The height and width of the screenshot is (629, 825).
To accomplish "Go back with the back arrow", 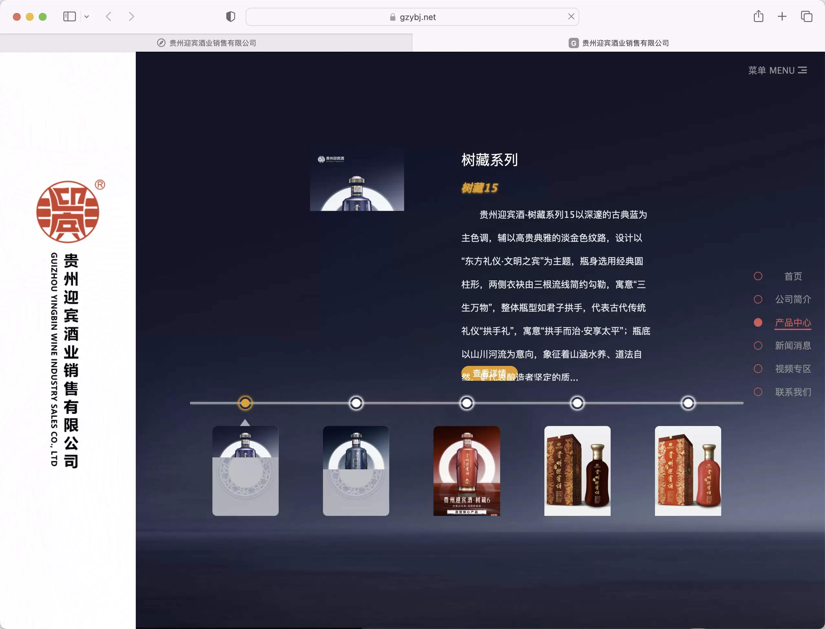I will (x=109, y=16).
